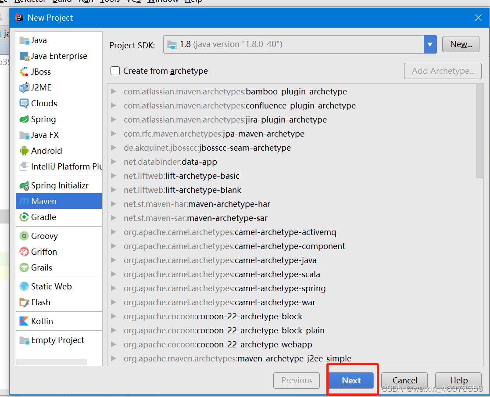Click the Maven m icon
The width and height of the screenshot is (490, 397).
[x=24, y=201]
